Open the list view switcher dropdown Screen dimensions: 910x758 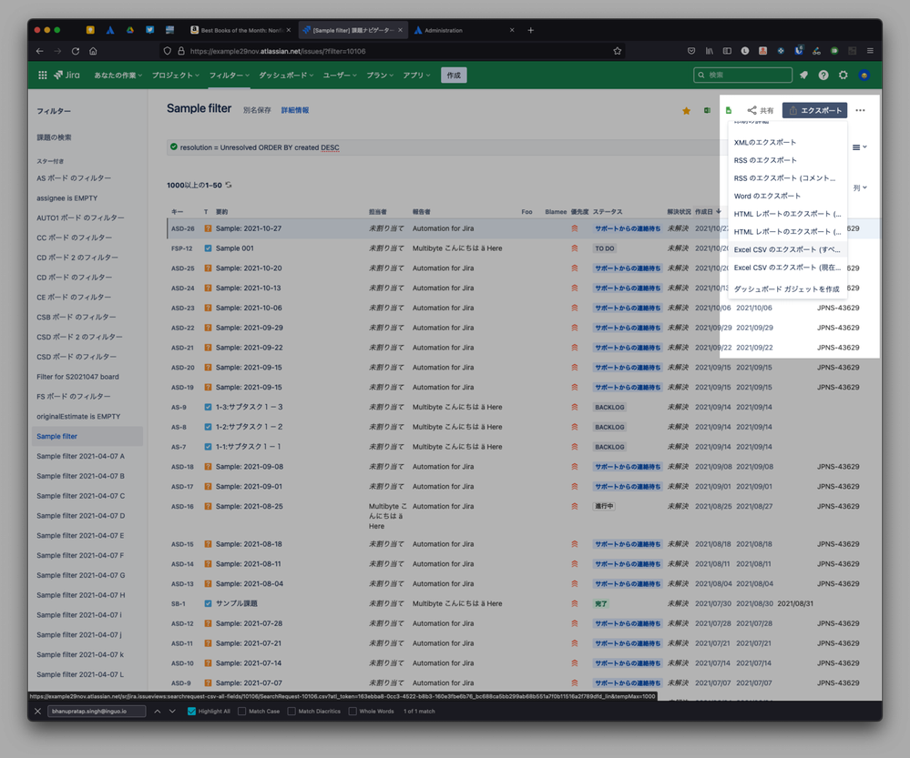pos(860,147)
